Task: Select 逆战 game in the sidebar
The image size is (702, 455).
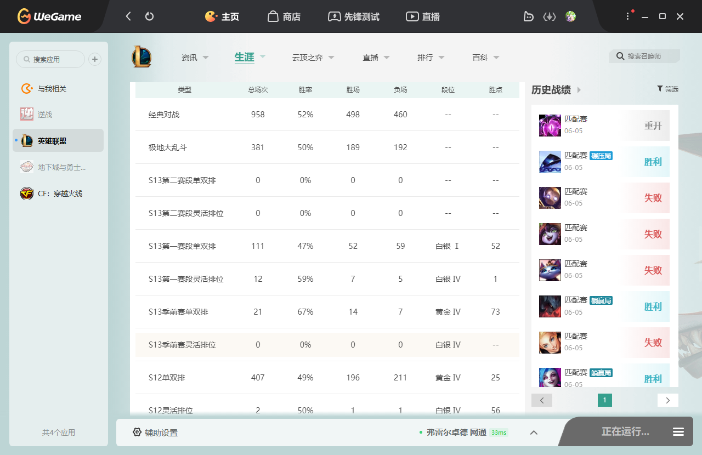Action: pyautogui.click(x=58, y=114)
